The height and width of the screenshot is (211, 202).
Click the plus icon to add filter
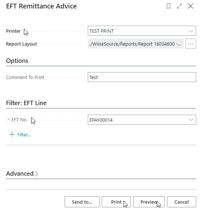click(x=12, y=135)
